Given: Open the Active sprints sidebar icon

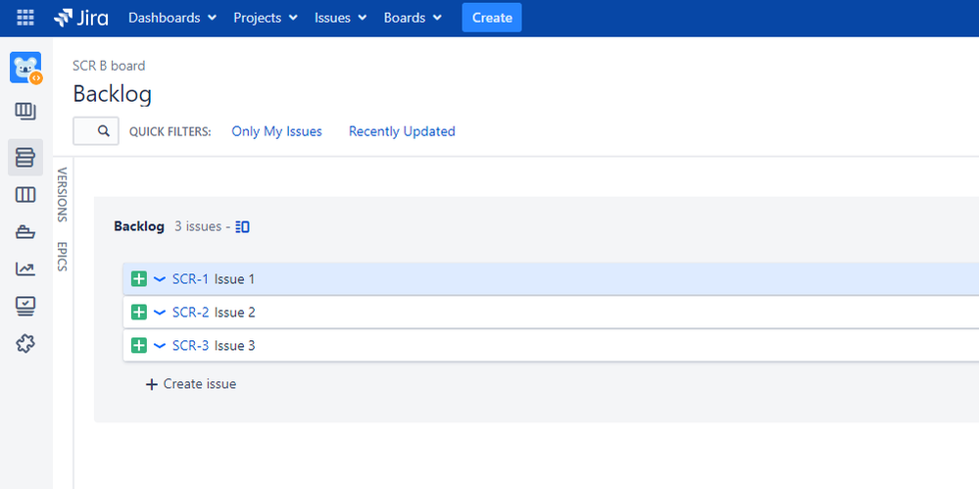Looking at the screenshot, I should click(x=25, y=195).
